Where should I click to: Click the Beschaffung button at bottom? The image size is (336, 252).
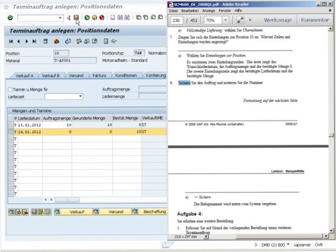150,211
